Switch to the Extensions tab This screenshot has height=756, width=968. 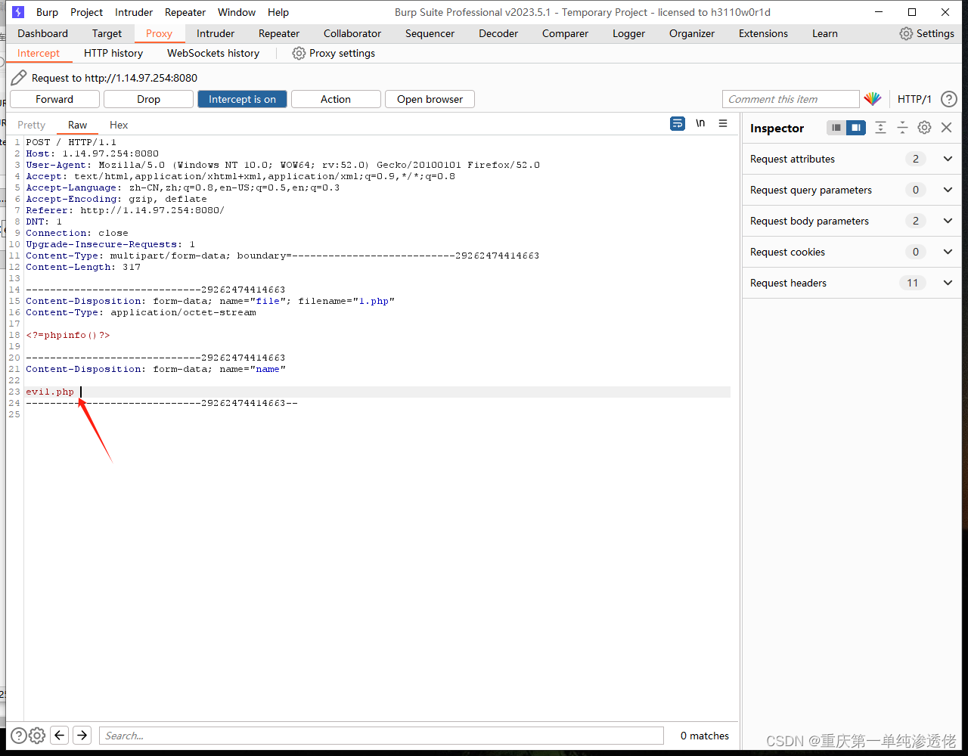point(763,33)
